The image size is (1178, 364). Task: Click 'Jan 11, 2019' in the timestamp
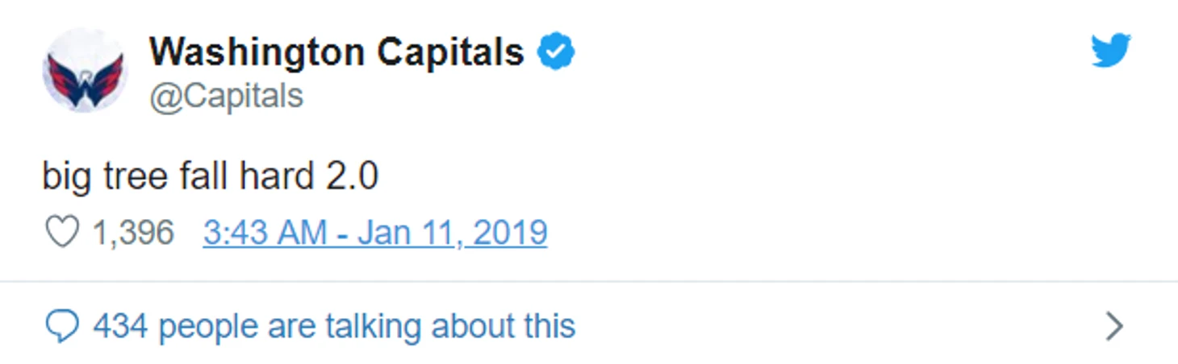pyautogui.click(x=452, y=233)
